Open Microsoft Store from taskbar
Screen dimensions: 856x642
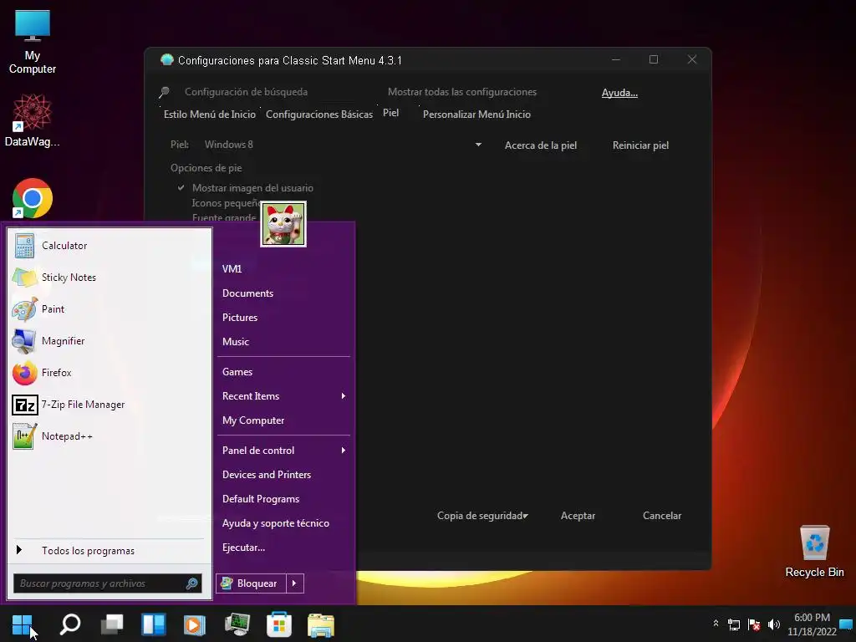click(x=279, y=624)
